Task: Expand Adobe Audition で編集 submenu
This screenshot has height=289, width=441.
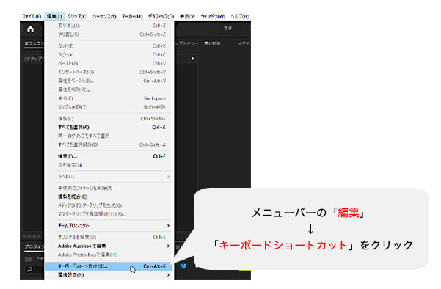Action: pyautogui.click(x=109, y=246)
